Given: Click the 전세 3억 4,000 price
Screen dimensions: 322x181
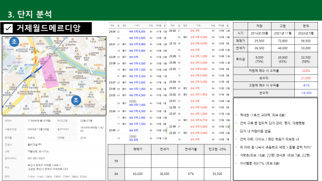Looking at the screenshot, I should [199, 44].
